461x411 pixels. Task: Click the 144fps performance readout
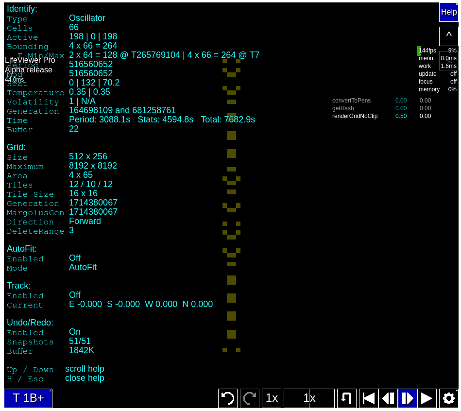tap(427, 51)
